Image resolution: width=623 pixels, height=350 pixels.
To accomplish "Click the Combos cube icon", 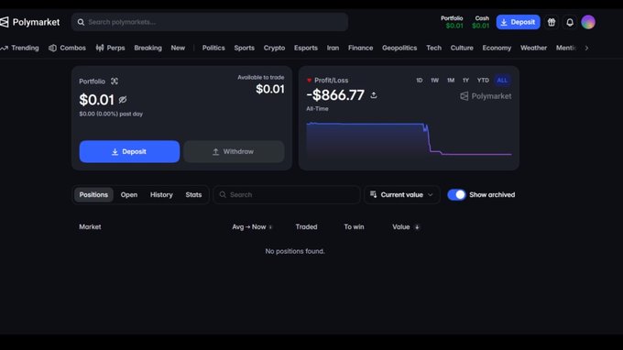I will click(x=52, y=48).
